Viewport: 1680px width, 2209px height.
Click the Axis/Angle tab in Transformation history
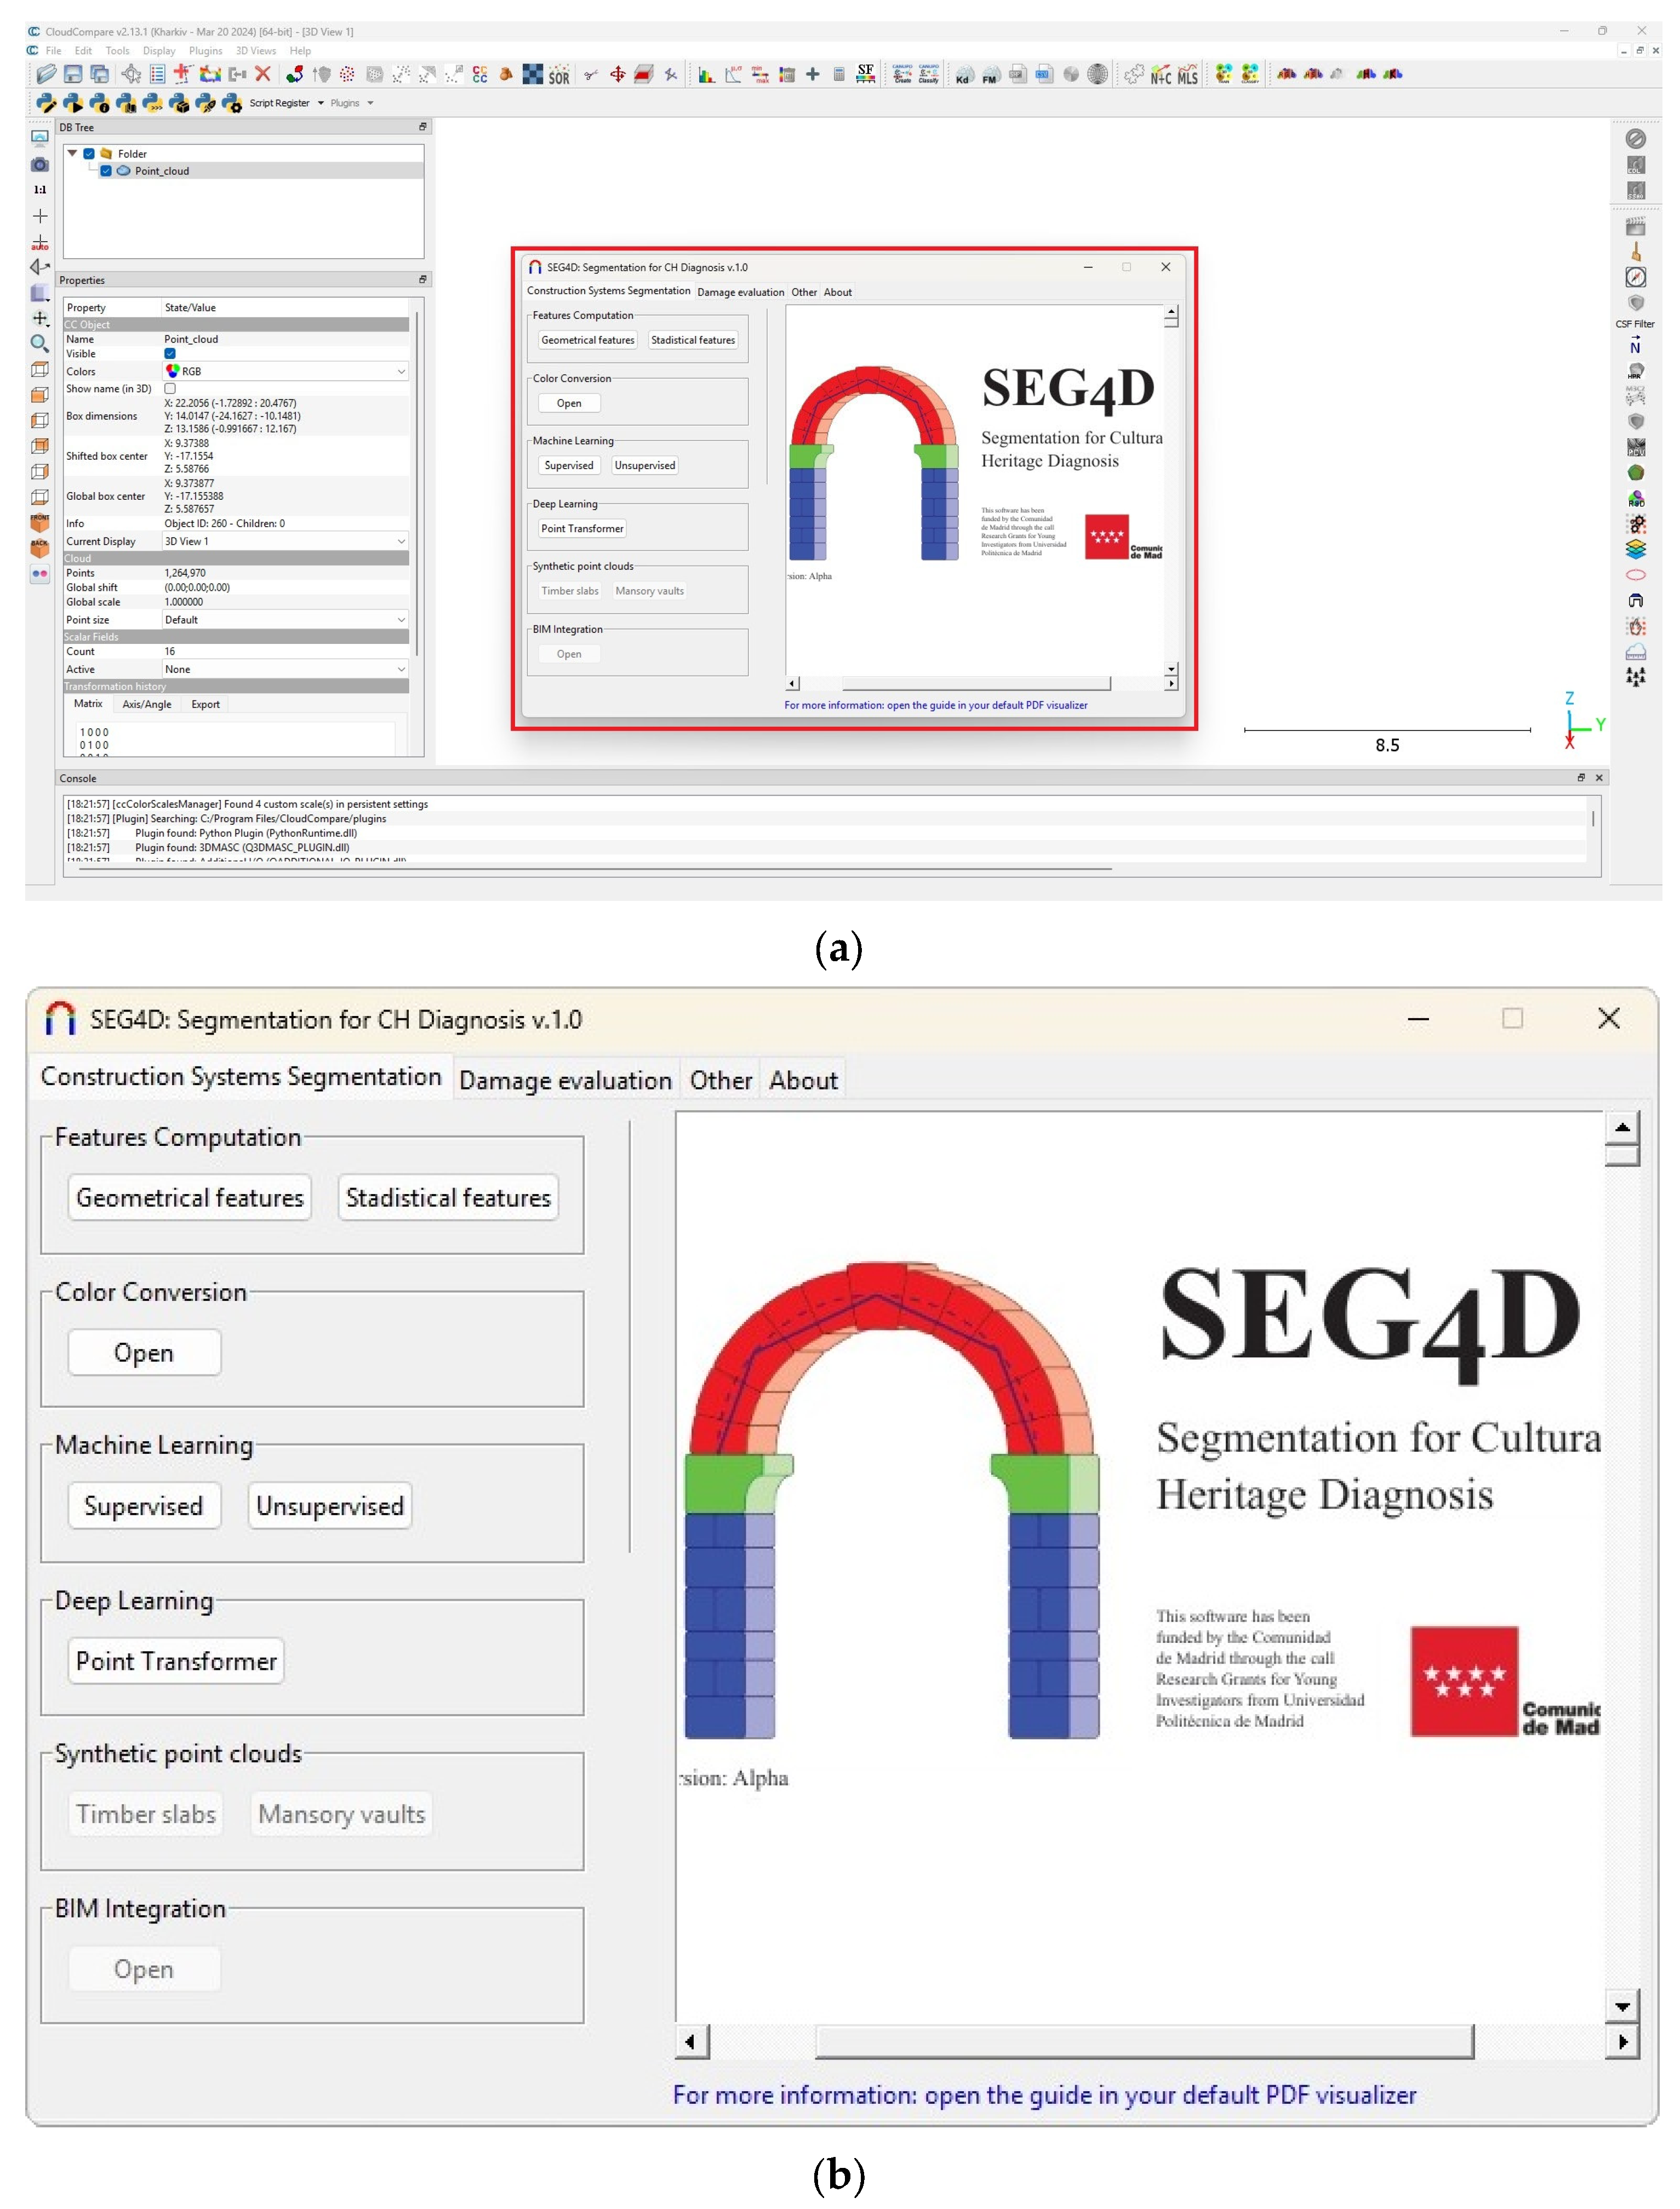pyautogui.click(x=147, y=705)
